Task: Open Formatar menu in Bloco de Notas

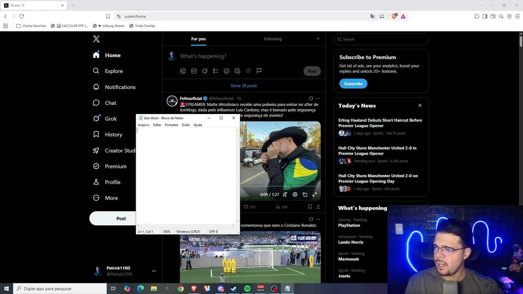Action: [172, 125]
